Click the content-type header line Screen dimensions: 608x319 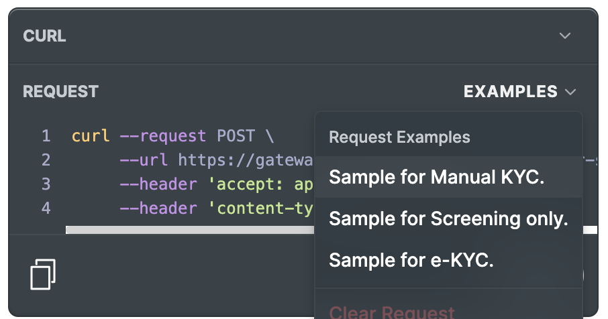tap(263, 208)
